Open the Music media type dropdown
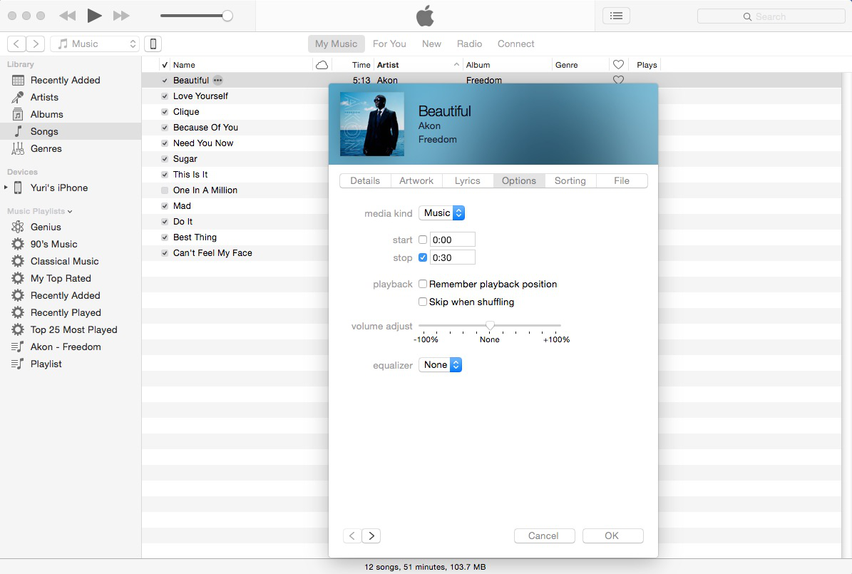This screenshot has width=852, height=574. point(95,43)
